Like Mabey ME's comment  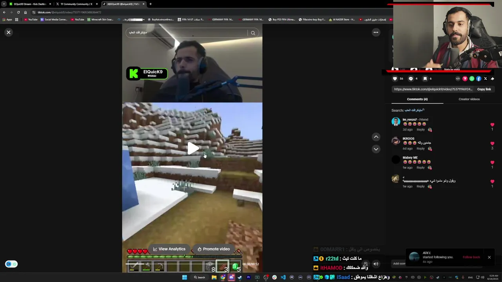coord(492,163)
